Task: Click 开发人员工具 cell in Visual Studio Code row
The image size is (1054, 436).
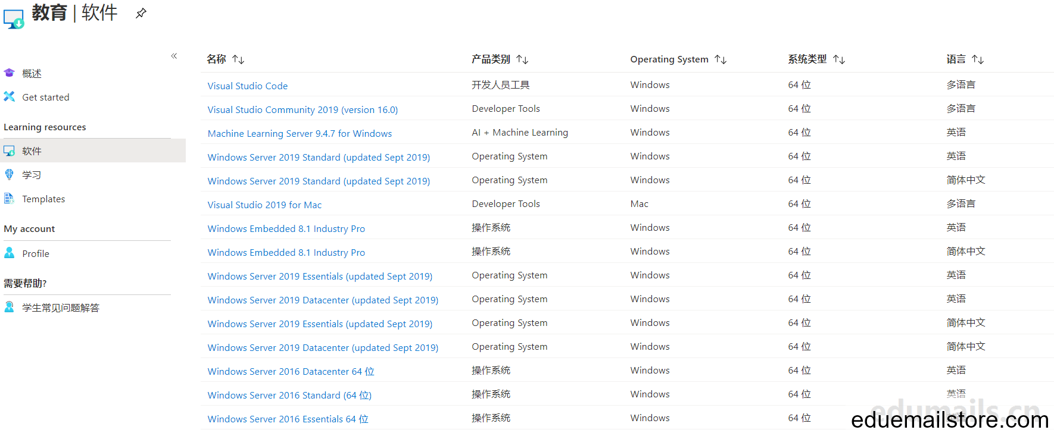Action: pyautogui.click(x=501, y=84)
